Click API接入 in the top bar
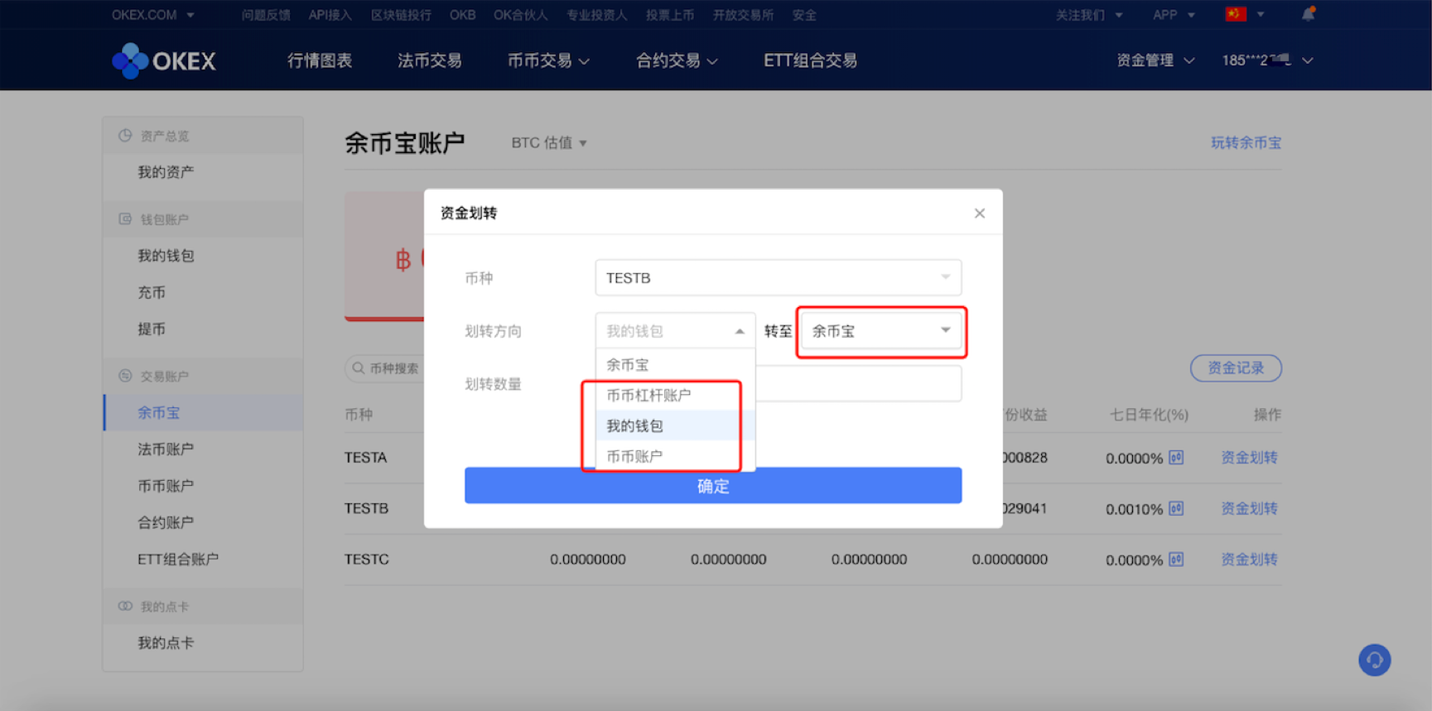This screenshot has width=1432, height=711. [330, 15]
